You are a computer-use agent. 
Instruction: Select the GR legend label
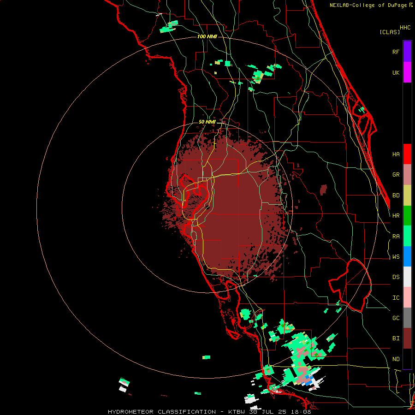tap(396, 175)
